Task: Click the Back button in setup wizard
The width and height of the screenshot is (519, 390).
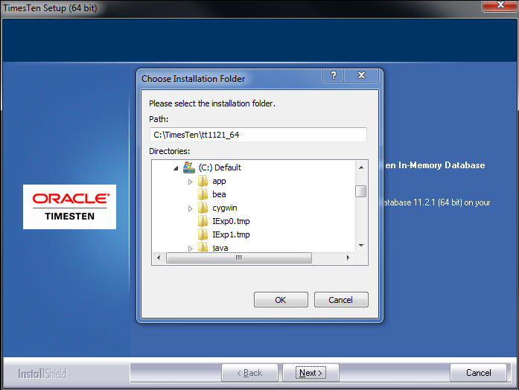Action: [249, 373]
